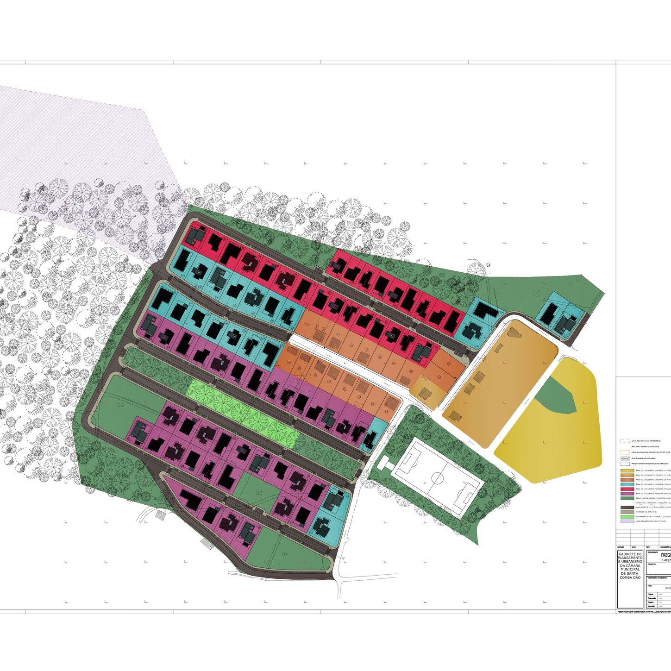Select the red legend swatch for proposed phase 2

[627, 489]
